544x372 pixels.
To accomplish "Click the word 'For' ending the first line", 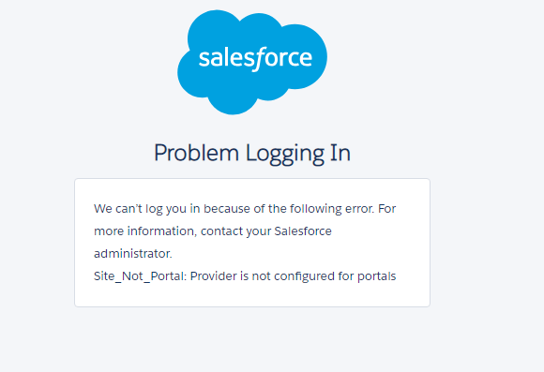I will coord(386,209).
